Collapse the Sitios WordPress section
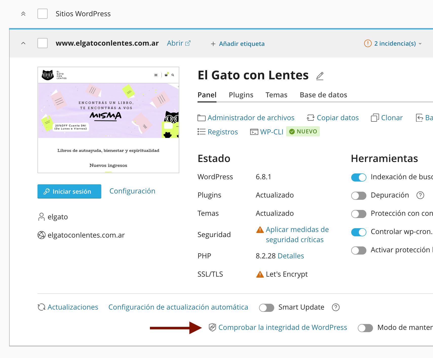433x358 pixels. pos(23,14)
